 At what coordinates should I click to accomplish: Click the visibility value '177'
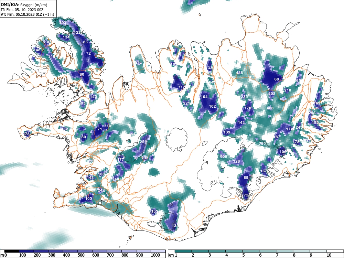[x=121, y=160]
